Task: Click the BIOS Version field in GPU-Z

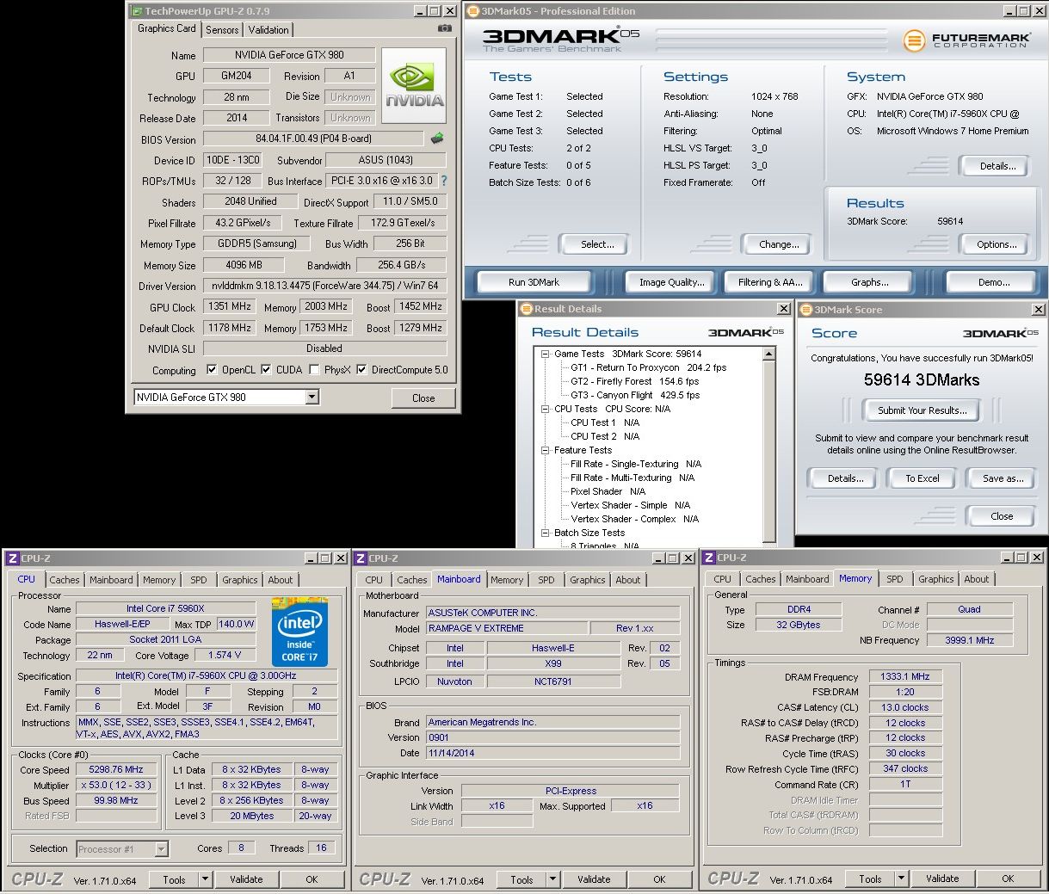Action: [x=313, y=139]
